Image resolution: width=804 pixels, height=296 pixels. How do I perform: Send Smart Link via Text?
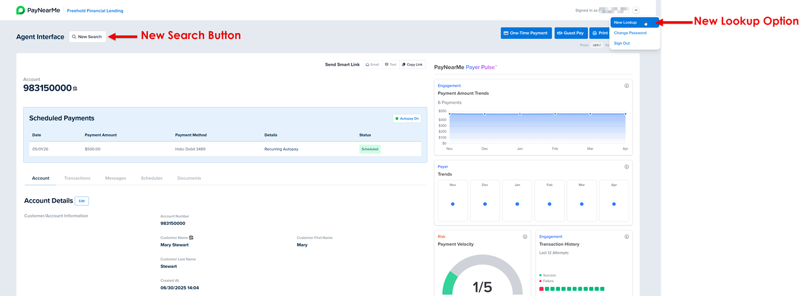[390, 65]
